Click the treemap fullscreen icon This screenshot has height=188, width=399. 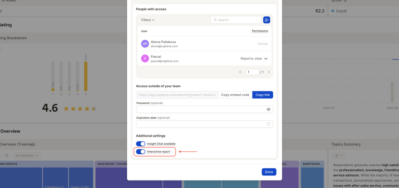coord(7,156)
